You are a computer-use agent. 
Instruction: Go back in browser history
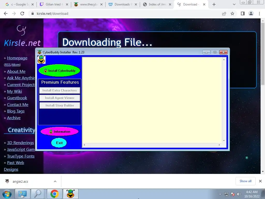coord(6,13)
